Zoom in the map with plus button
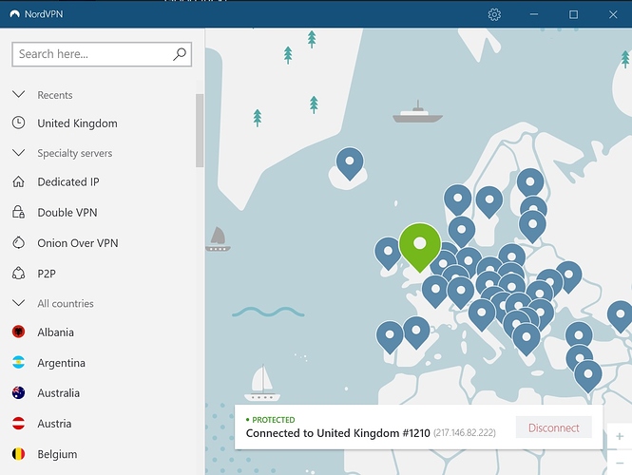 click(x=619, y=436)
